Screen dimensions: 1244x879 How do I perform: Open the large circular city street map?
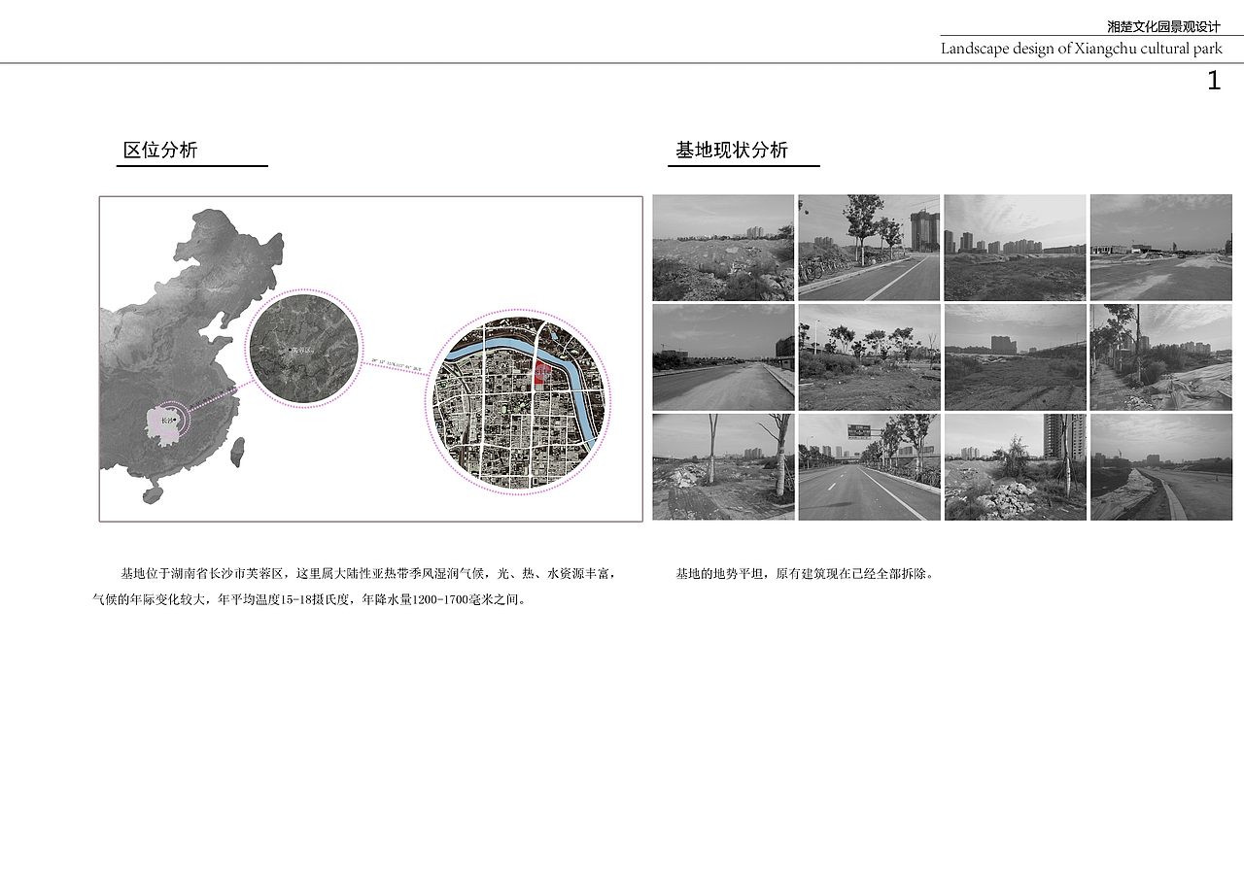(x=518, y=403)
